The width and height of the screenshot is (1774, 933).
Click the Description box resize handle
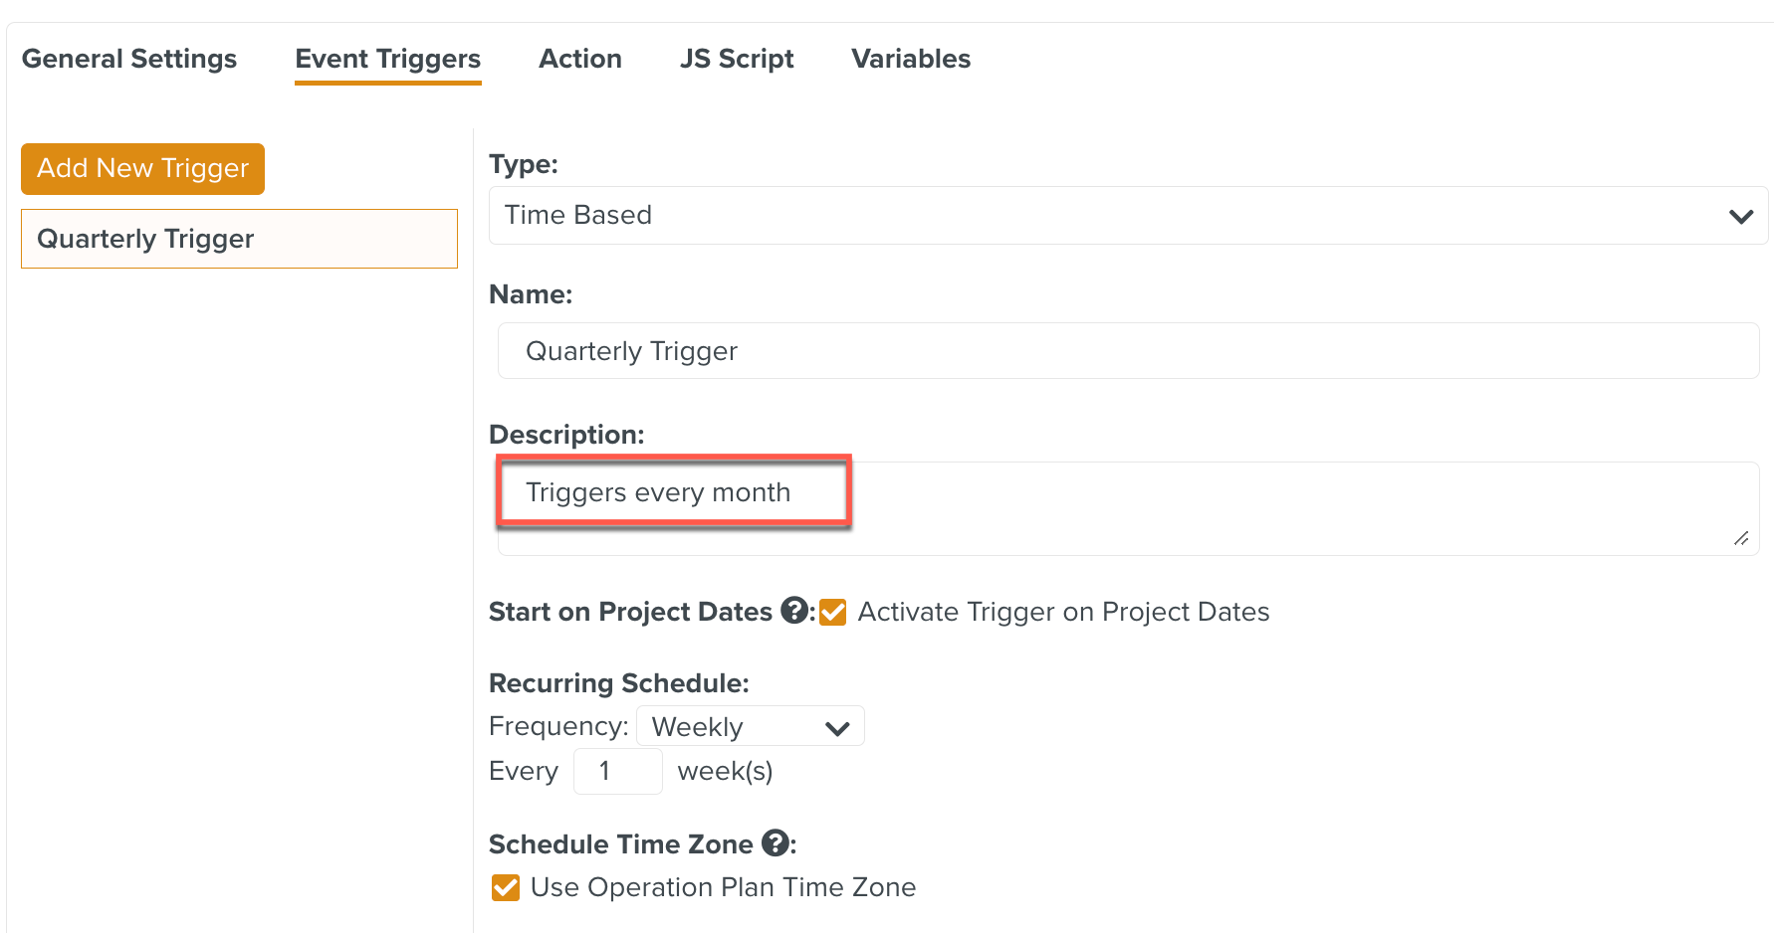[1740, 538]
